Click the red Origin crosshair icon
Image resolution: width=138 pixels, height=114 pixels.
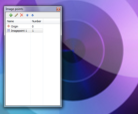[8, 26]
